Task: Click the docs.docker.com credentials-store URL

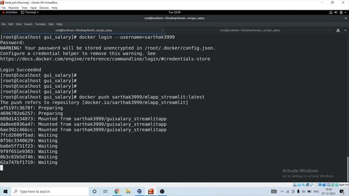Action: pos(105,59)
